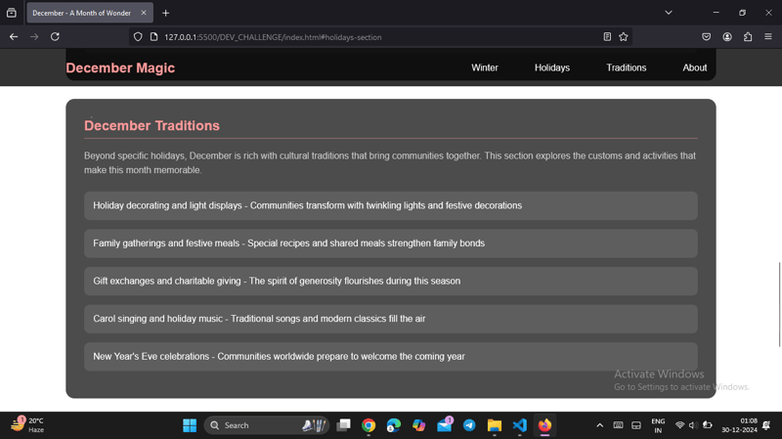782x439 pixels.
Task: Open the Firefox account menu
Action: [727, 37]
